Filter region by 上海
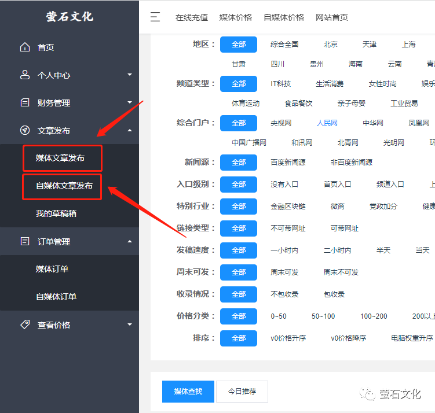Viewport: 435px width, 413px height. click(408, 45)
